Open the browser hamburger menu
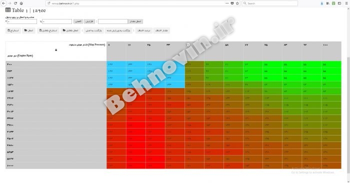Image resolution: width=350 pixels, height=183 pixels. tap(346, 3)
